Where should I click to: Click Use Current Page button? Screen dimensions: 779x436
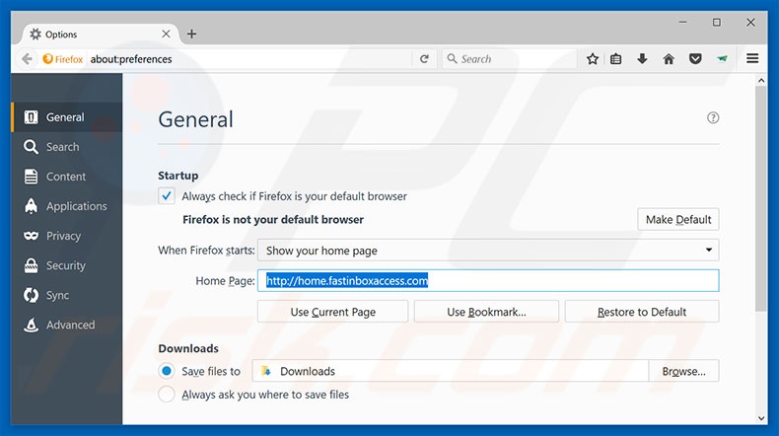tap(333, 312)
